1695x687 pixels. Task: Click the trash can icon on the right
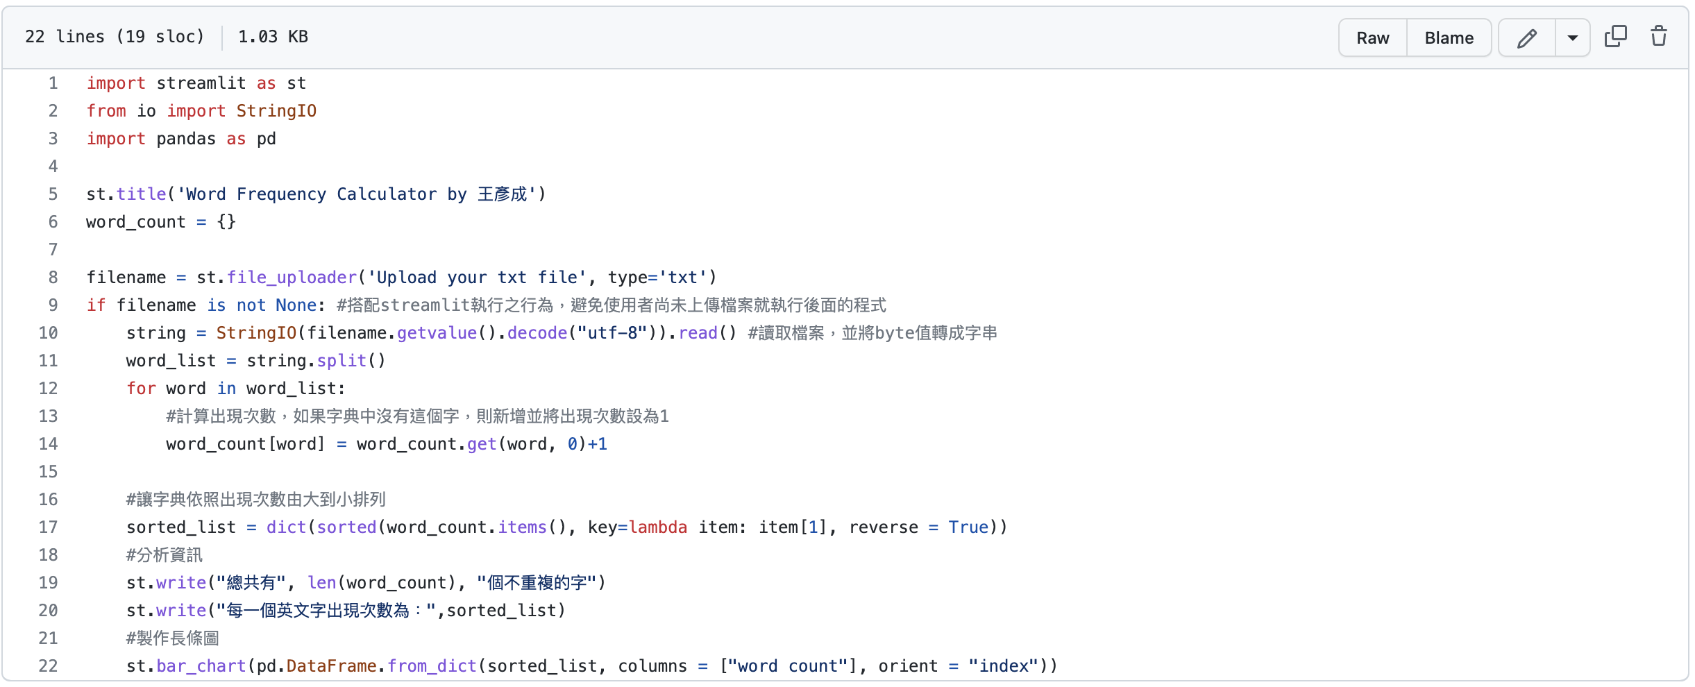pos(1659,36)
